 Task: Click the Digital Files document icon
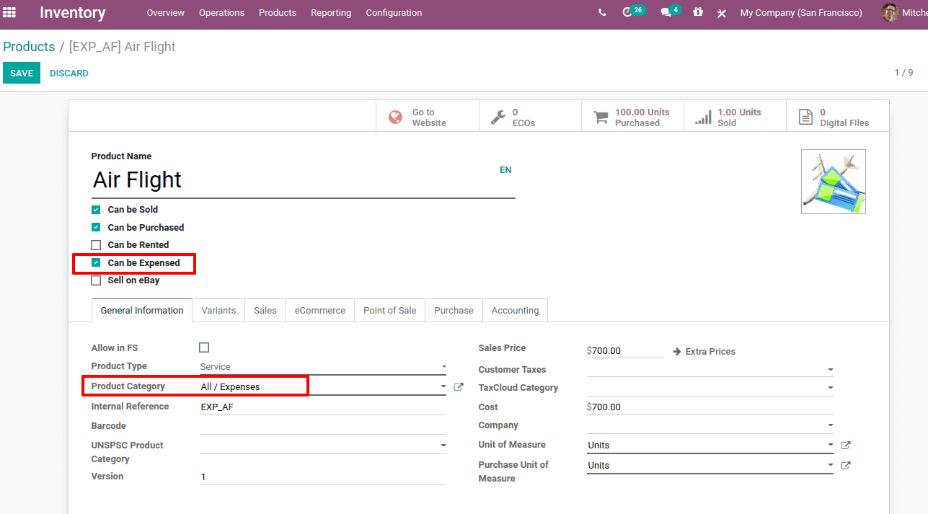(x=805, y=117)
